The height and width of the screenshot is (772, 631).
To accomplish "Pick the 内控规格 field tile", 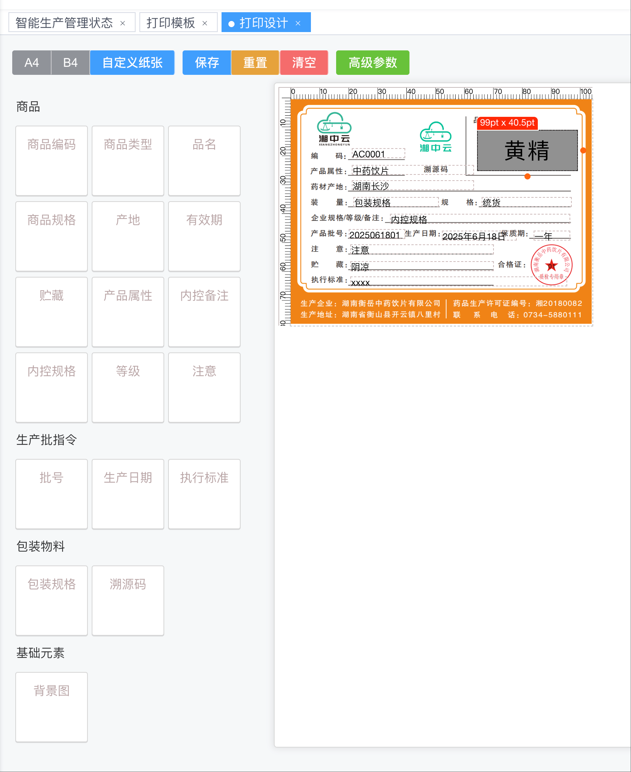I will click(x=52, y=388).
